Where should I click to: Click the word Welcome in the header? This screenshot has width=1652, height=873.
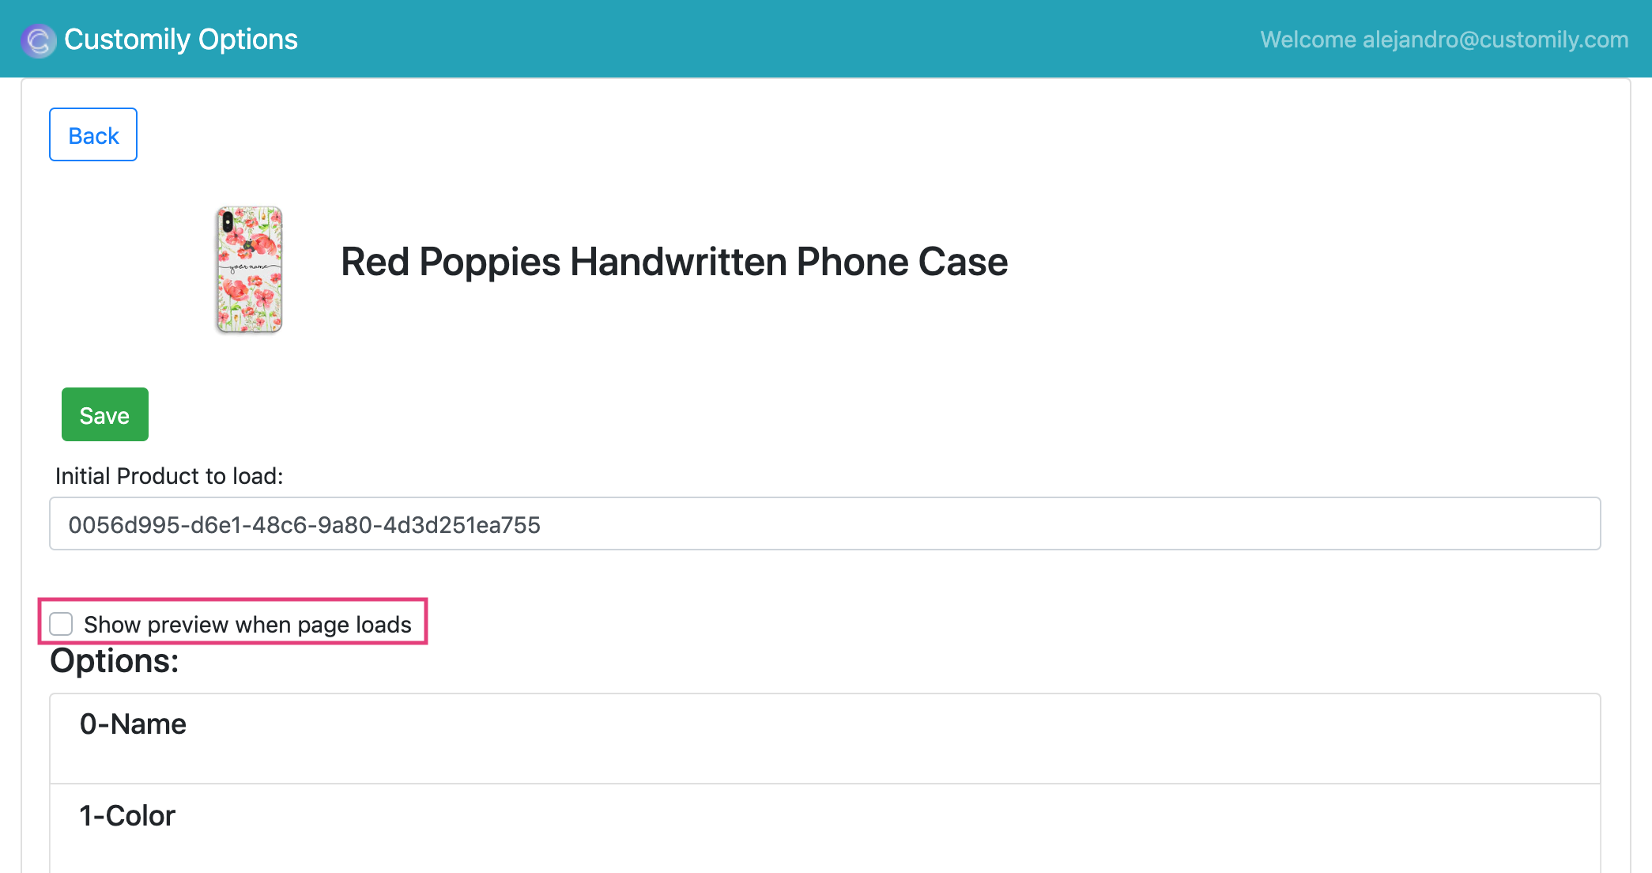click(x=1308, y=40)
